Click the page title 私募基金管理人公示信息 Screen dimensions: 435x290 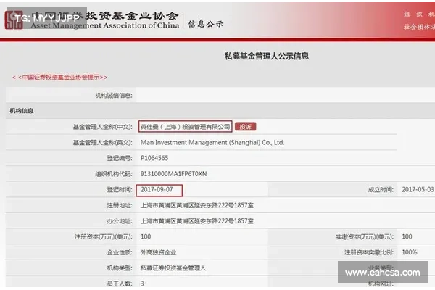click(267, 56)
